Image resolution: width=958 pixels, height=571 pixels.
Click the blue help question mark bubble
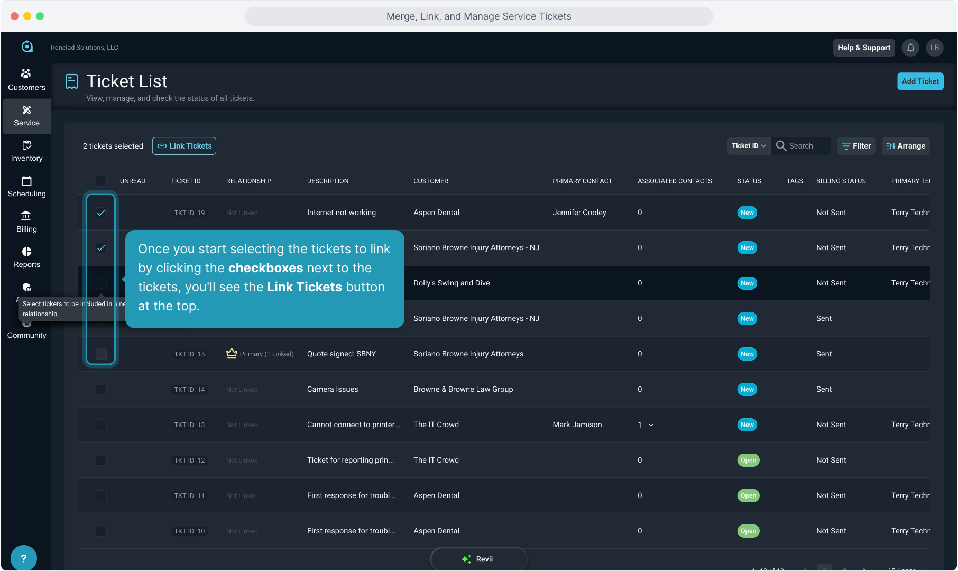pos(23,558)
